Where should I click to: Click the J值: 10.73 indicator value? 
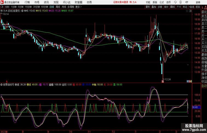[x=43, y=85]
